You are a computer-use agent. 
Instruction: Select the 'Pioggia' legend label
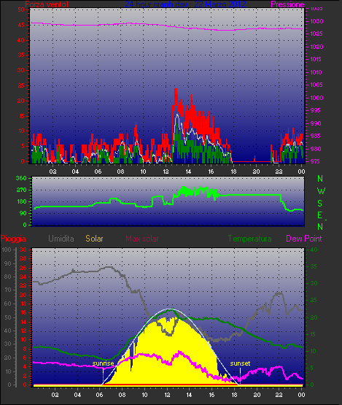coord(13,239)
